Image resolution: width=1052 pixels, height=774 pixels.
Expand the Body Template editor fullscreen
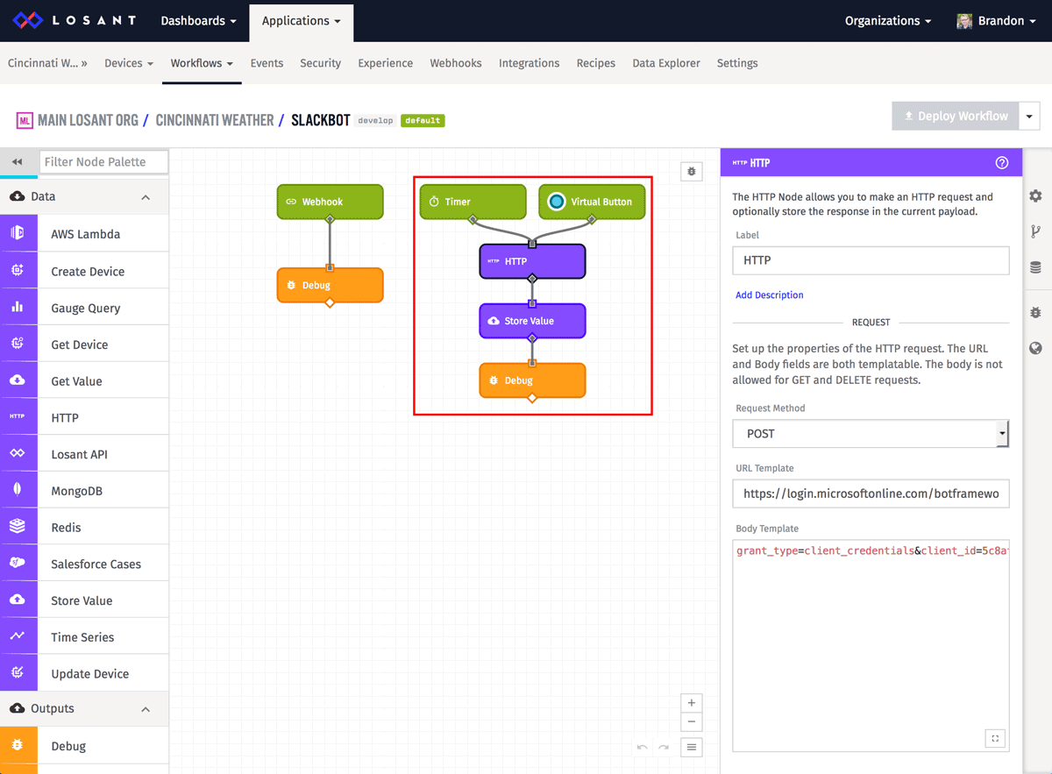(995, 738)
